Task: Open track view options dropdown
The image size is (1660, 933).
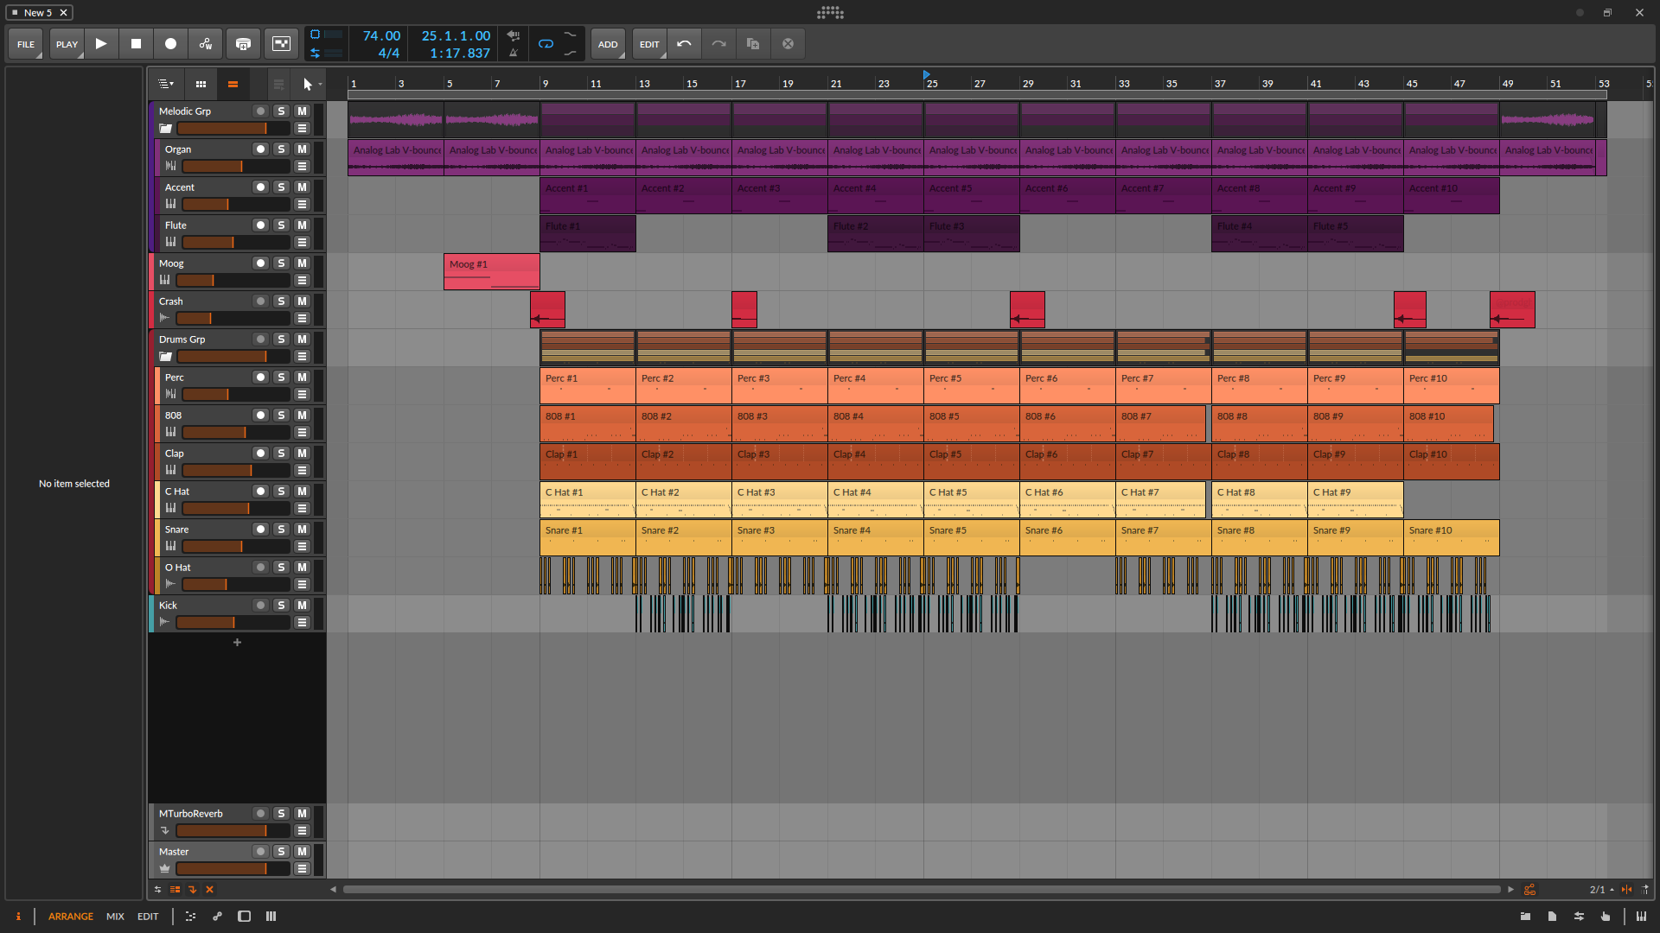Action: pyautogui.click(x=165, y=84)
